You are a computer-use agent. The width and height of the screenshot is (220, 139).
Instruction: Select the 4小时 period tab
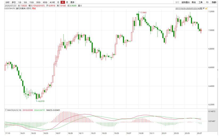52,2
